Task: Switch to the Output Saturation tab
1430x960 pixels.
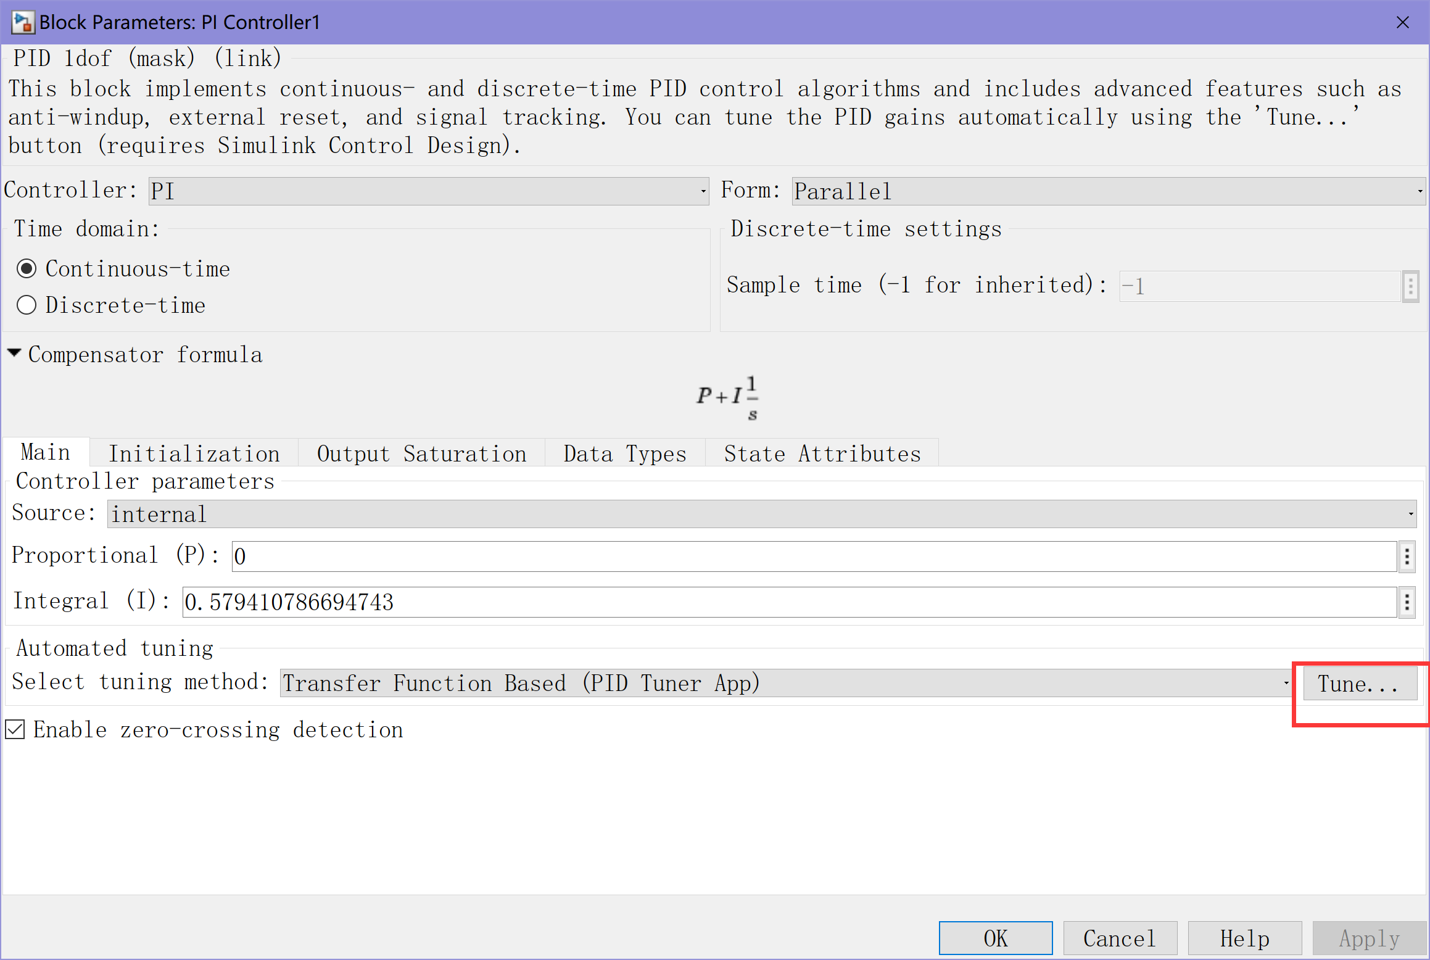Action: click(x=421, y=453)
